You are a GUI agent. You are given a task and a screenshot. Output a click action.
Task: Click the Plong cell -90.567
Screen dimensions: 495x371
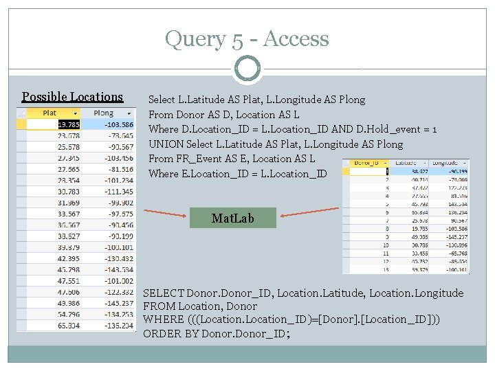109,147
